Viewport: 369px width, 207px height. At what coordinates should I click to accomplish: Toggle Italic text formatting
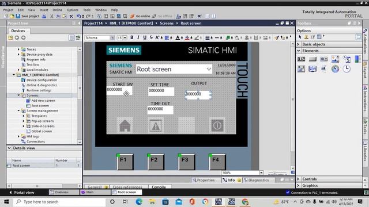(x=138, y=37)
